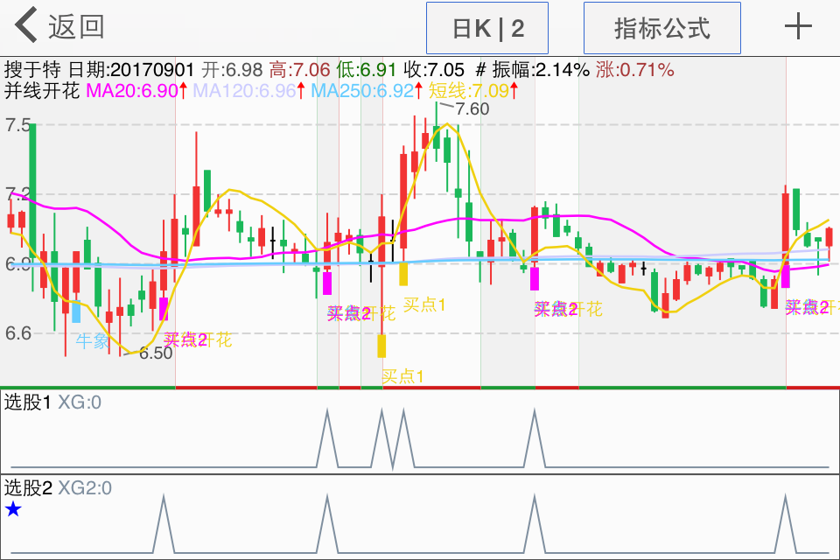
Task: Click the 6.50 low price marker
Action: 156,353
